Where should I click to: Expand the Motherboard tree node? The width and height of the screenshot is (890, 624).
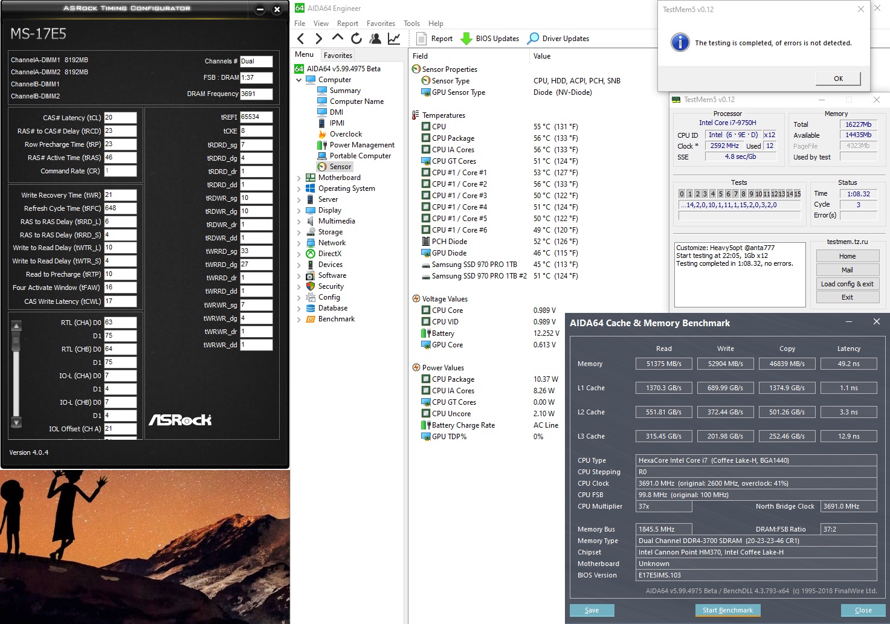coord(299,178)
